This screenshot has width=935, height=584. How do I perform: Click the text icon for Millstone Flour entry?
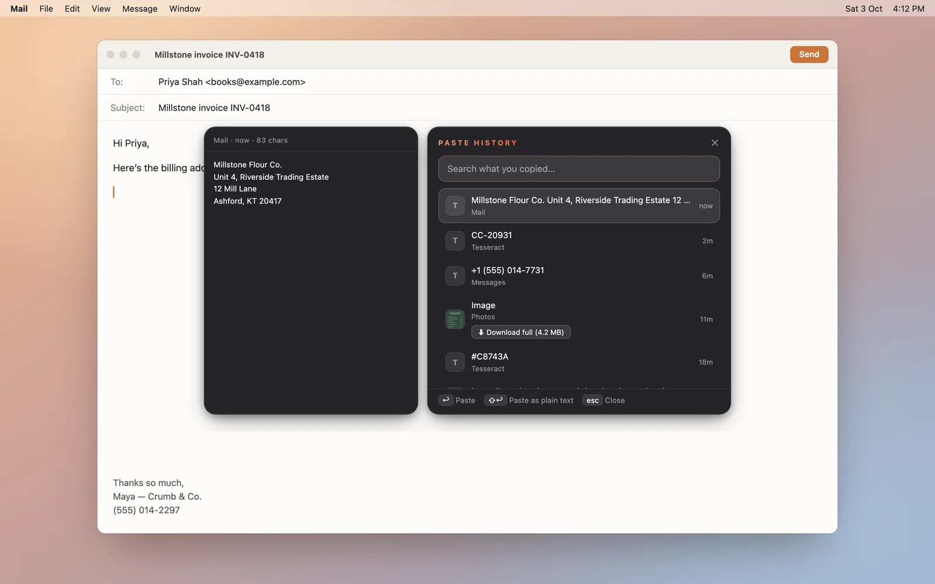coord(455,206)
